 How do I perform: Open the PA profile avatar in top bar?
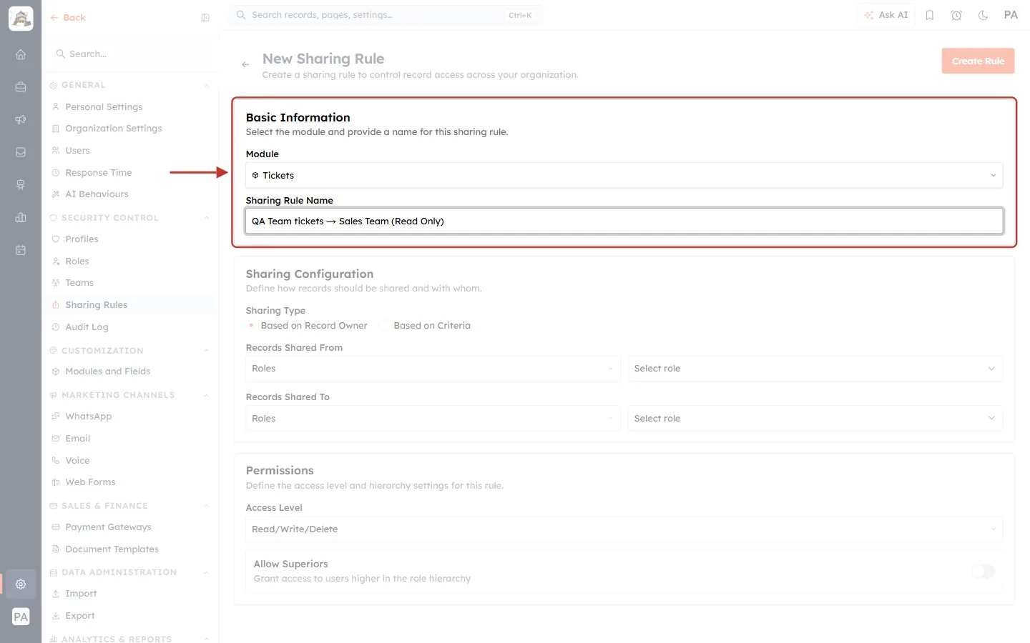click(1011, 15)
